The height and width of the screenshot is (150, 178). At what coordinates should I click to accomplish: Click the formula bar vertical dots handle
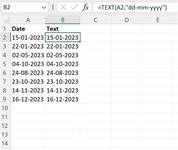tap(53, 8)
